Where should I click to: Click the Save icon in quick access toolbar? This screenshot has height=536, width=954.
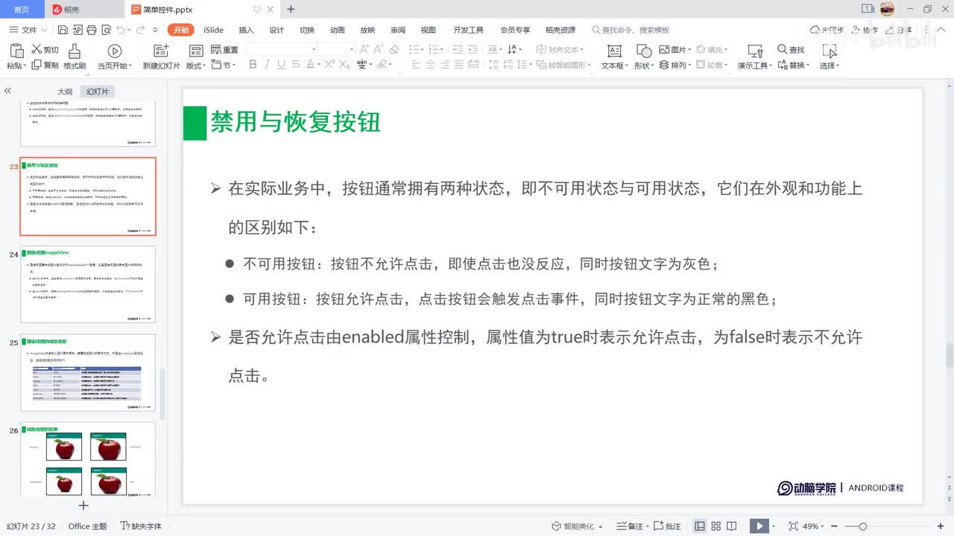pos(63,30)
